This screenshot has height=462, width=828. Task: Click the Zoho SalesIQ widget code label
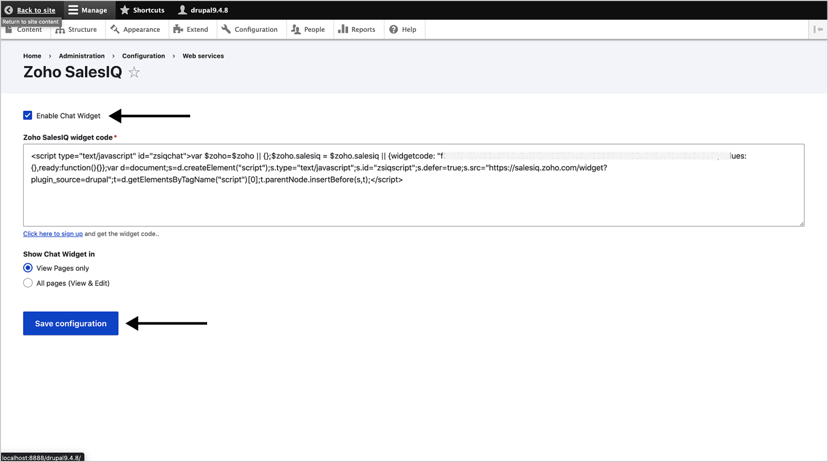pyautogui.click(x=68, y=137)
